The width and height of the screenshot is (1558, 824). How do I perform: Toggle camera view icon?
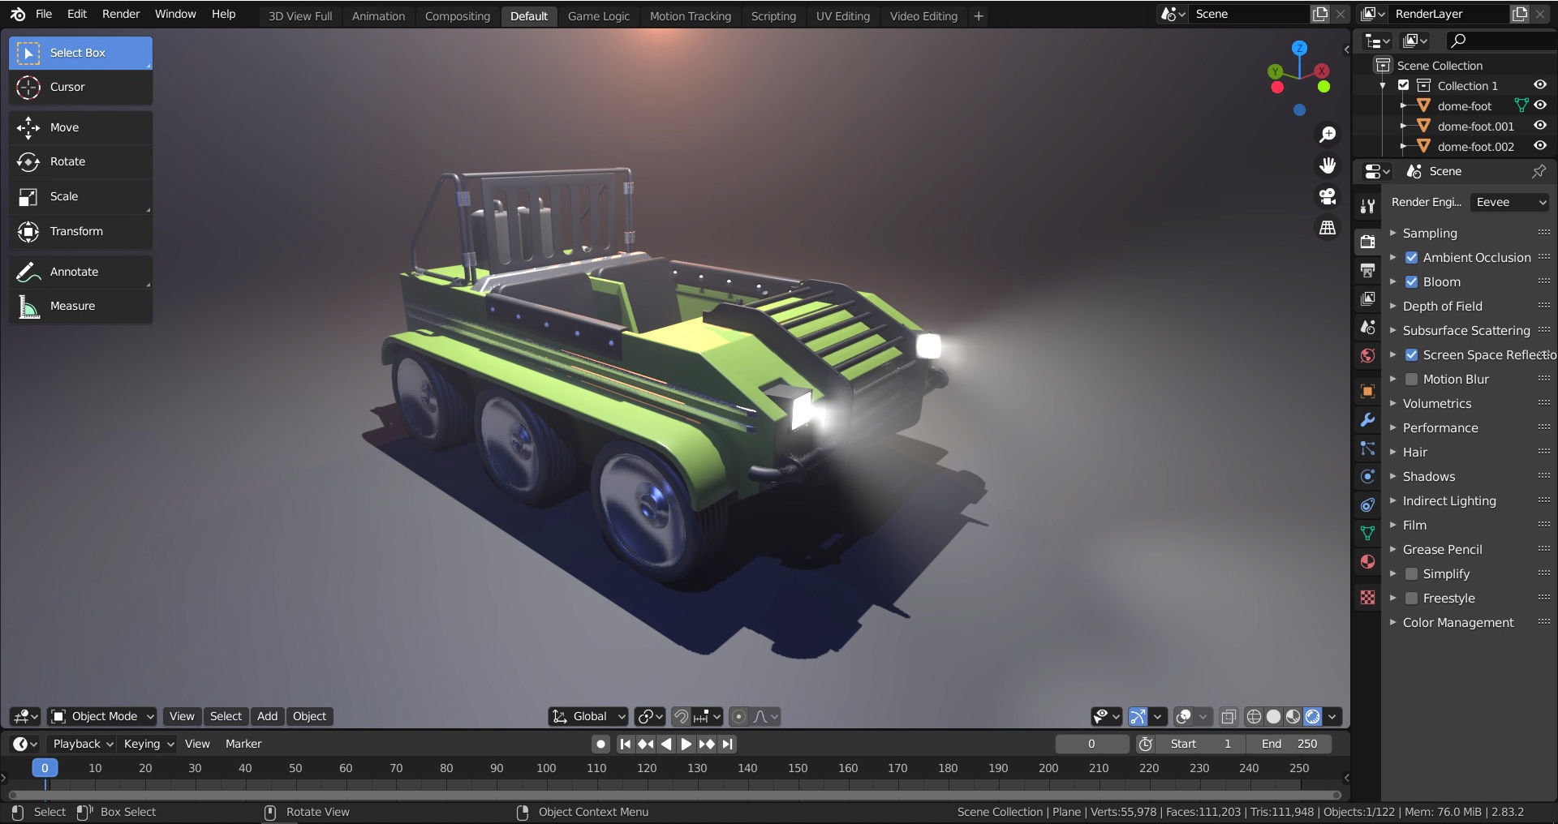click(1328, 197)
